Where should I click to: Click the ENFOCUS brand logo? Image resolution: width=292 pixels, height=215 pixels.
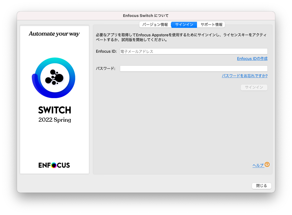point(54,165)
